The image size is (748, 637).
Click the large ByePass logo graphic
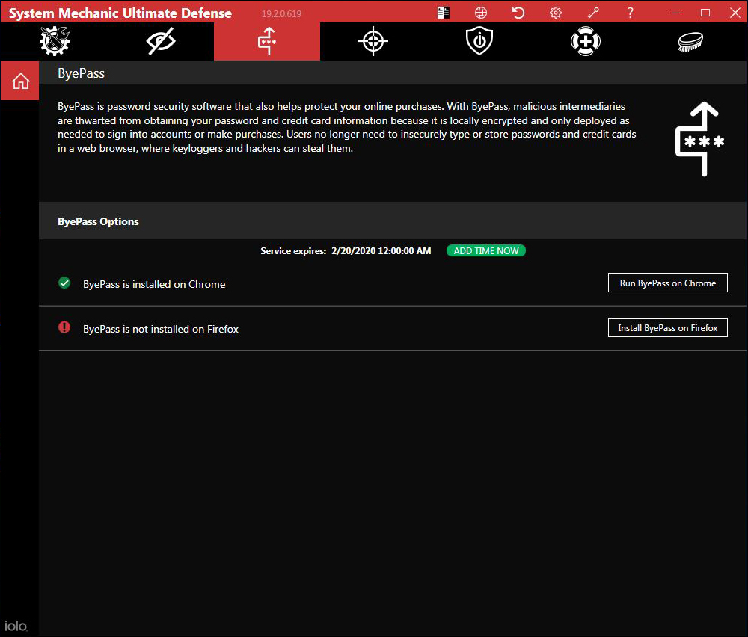tap(700, 139)
